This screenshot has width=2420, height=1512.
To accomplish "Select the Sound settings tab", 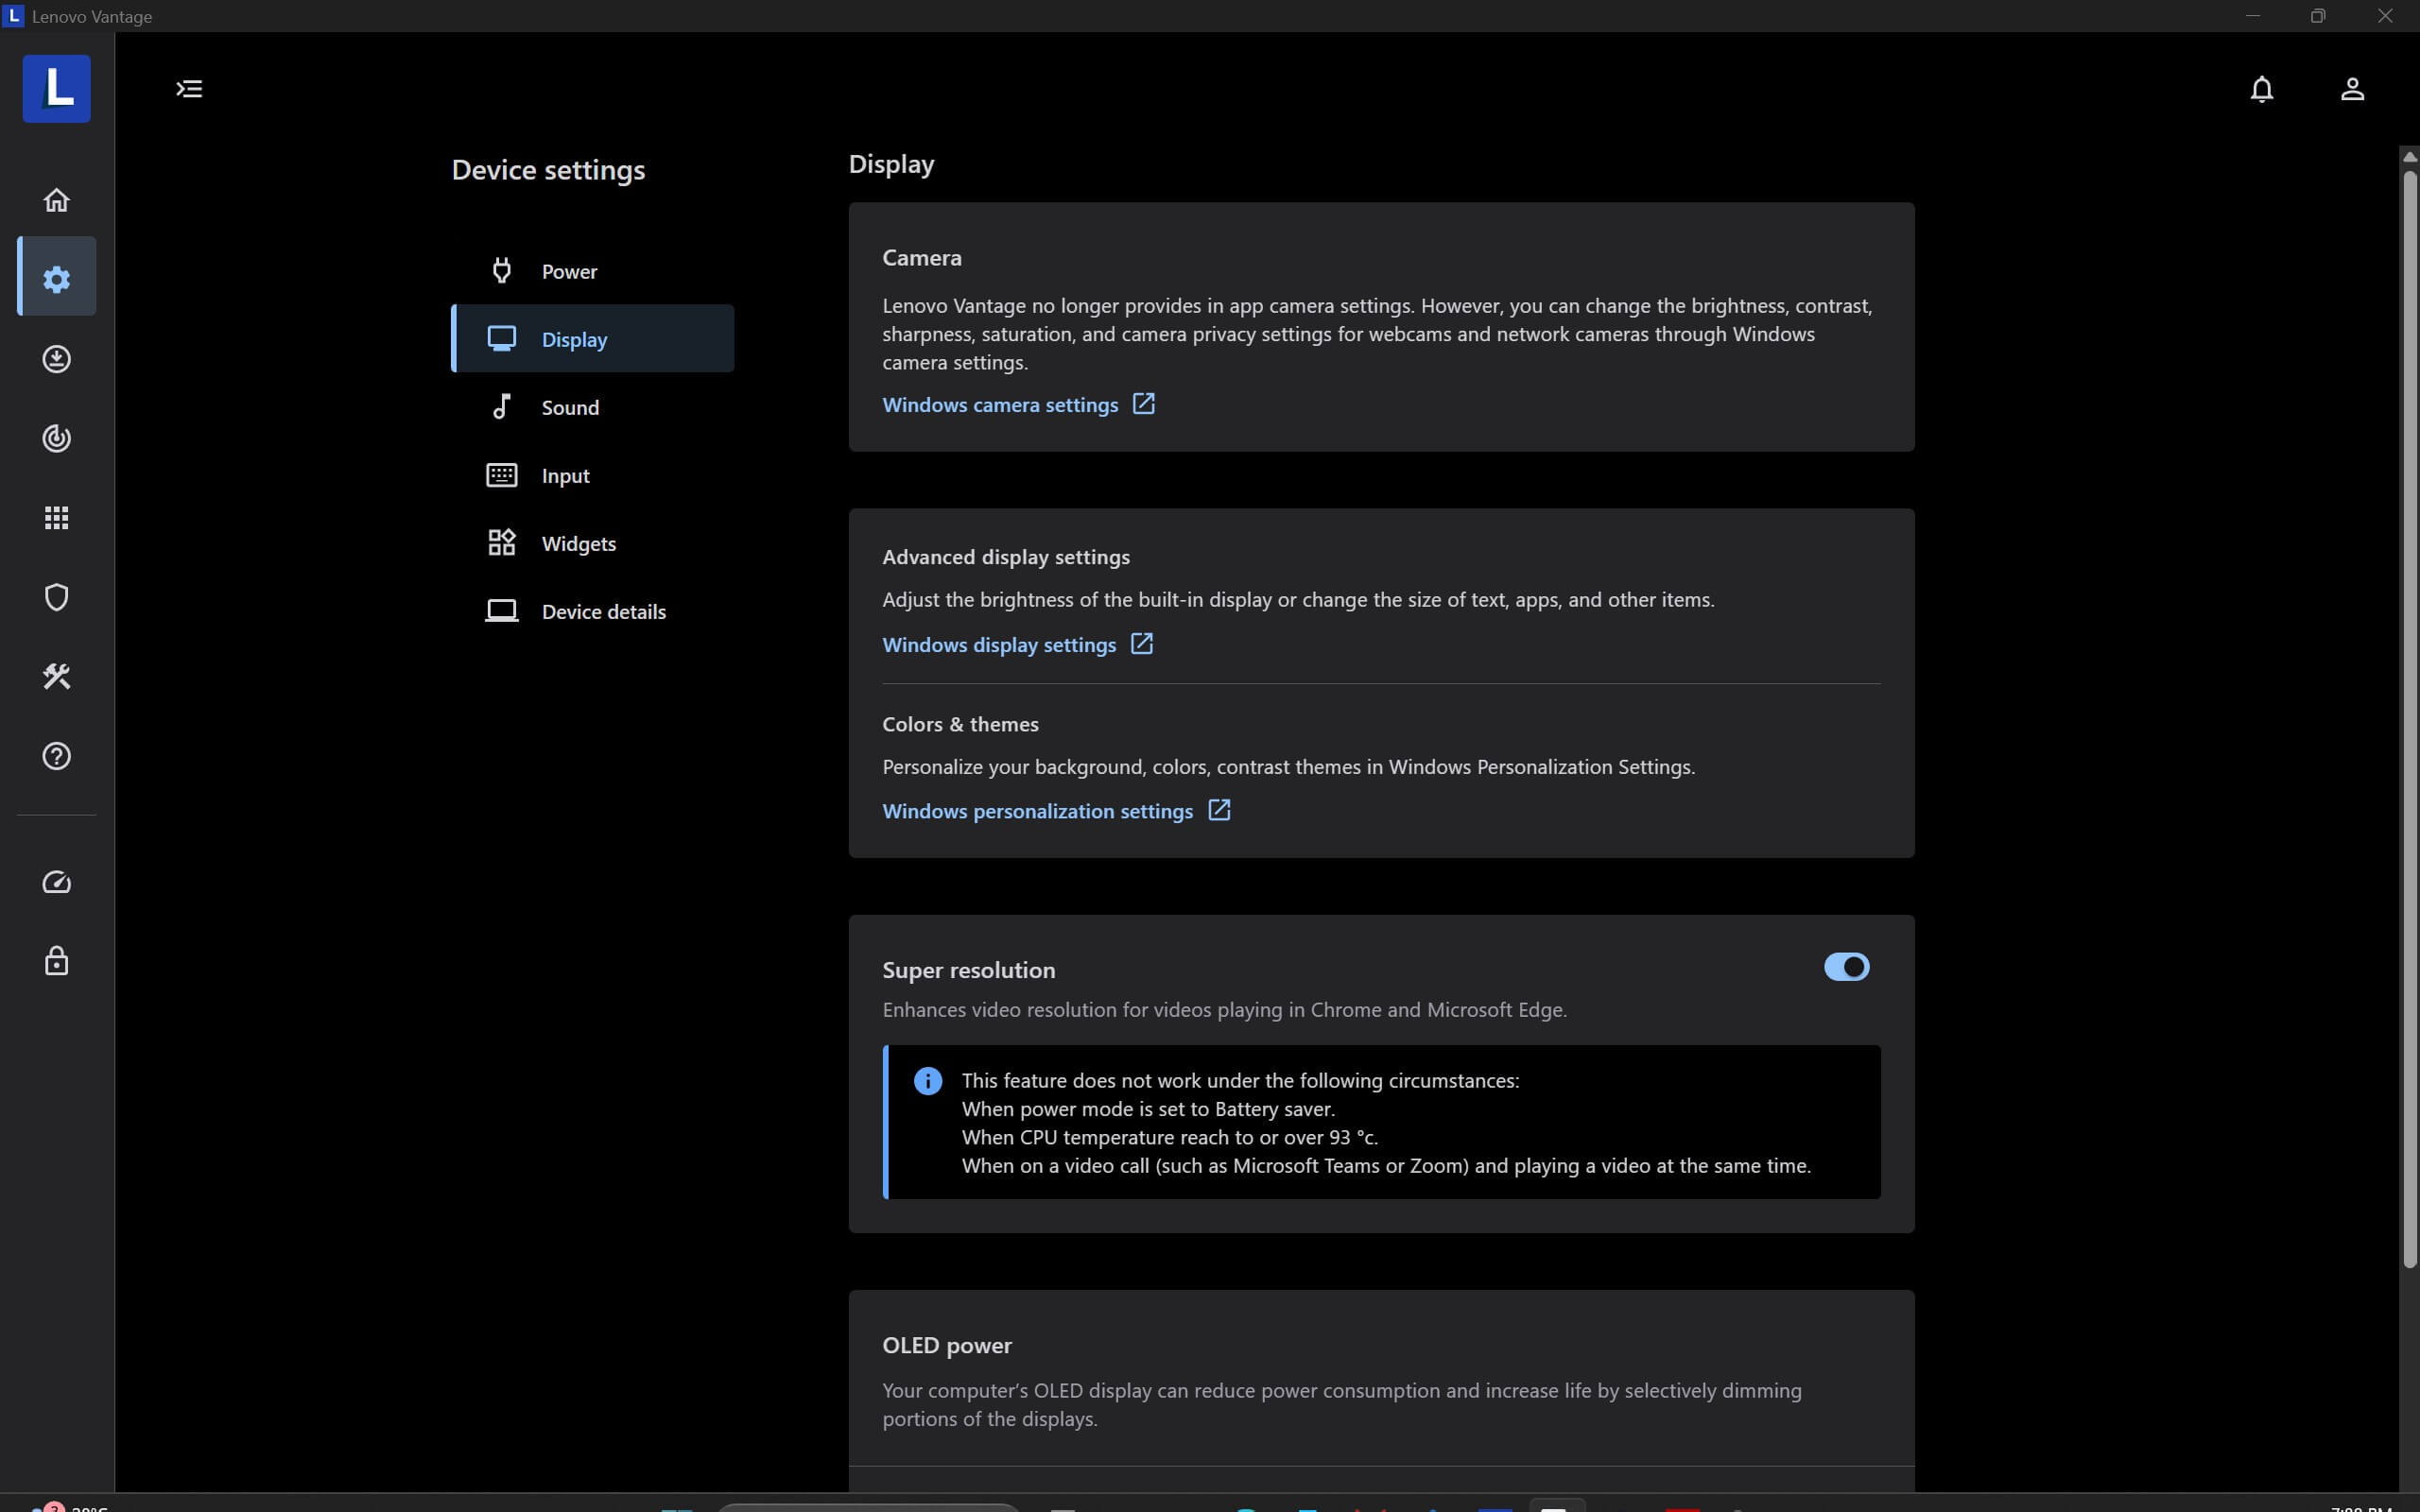I will tap(570, 407).
